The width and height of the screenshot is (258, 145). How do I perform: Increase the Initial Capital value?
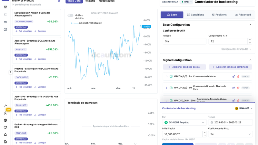tap(204, 132)
